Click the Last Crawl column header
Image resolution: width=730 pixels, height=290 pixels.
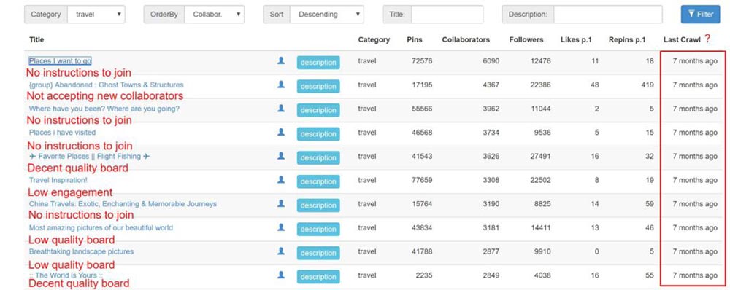(x=682, y=40)
